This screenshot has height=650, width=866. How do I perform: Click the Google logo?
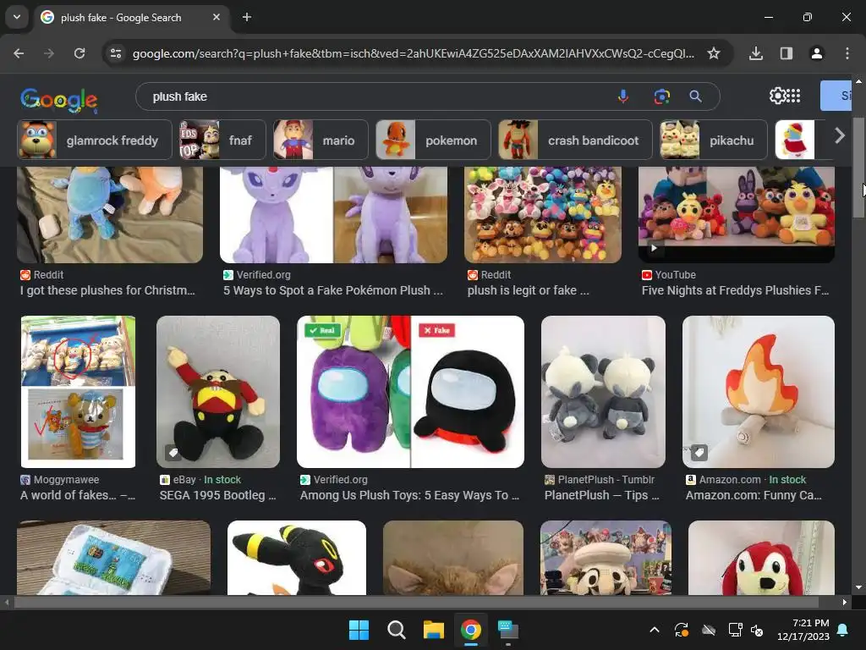coord(59,100)
